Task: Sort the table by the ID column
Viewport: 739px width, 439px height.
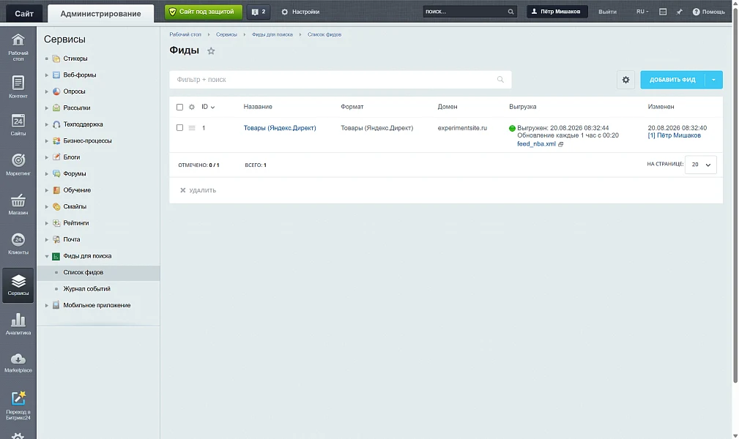Action: [208, 107]
